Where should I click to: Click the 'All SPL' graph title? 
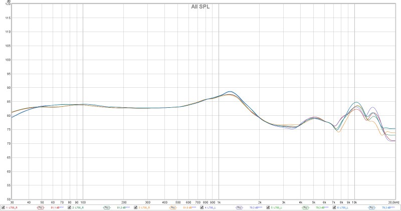pos(200,7)
